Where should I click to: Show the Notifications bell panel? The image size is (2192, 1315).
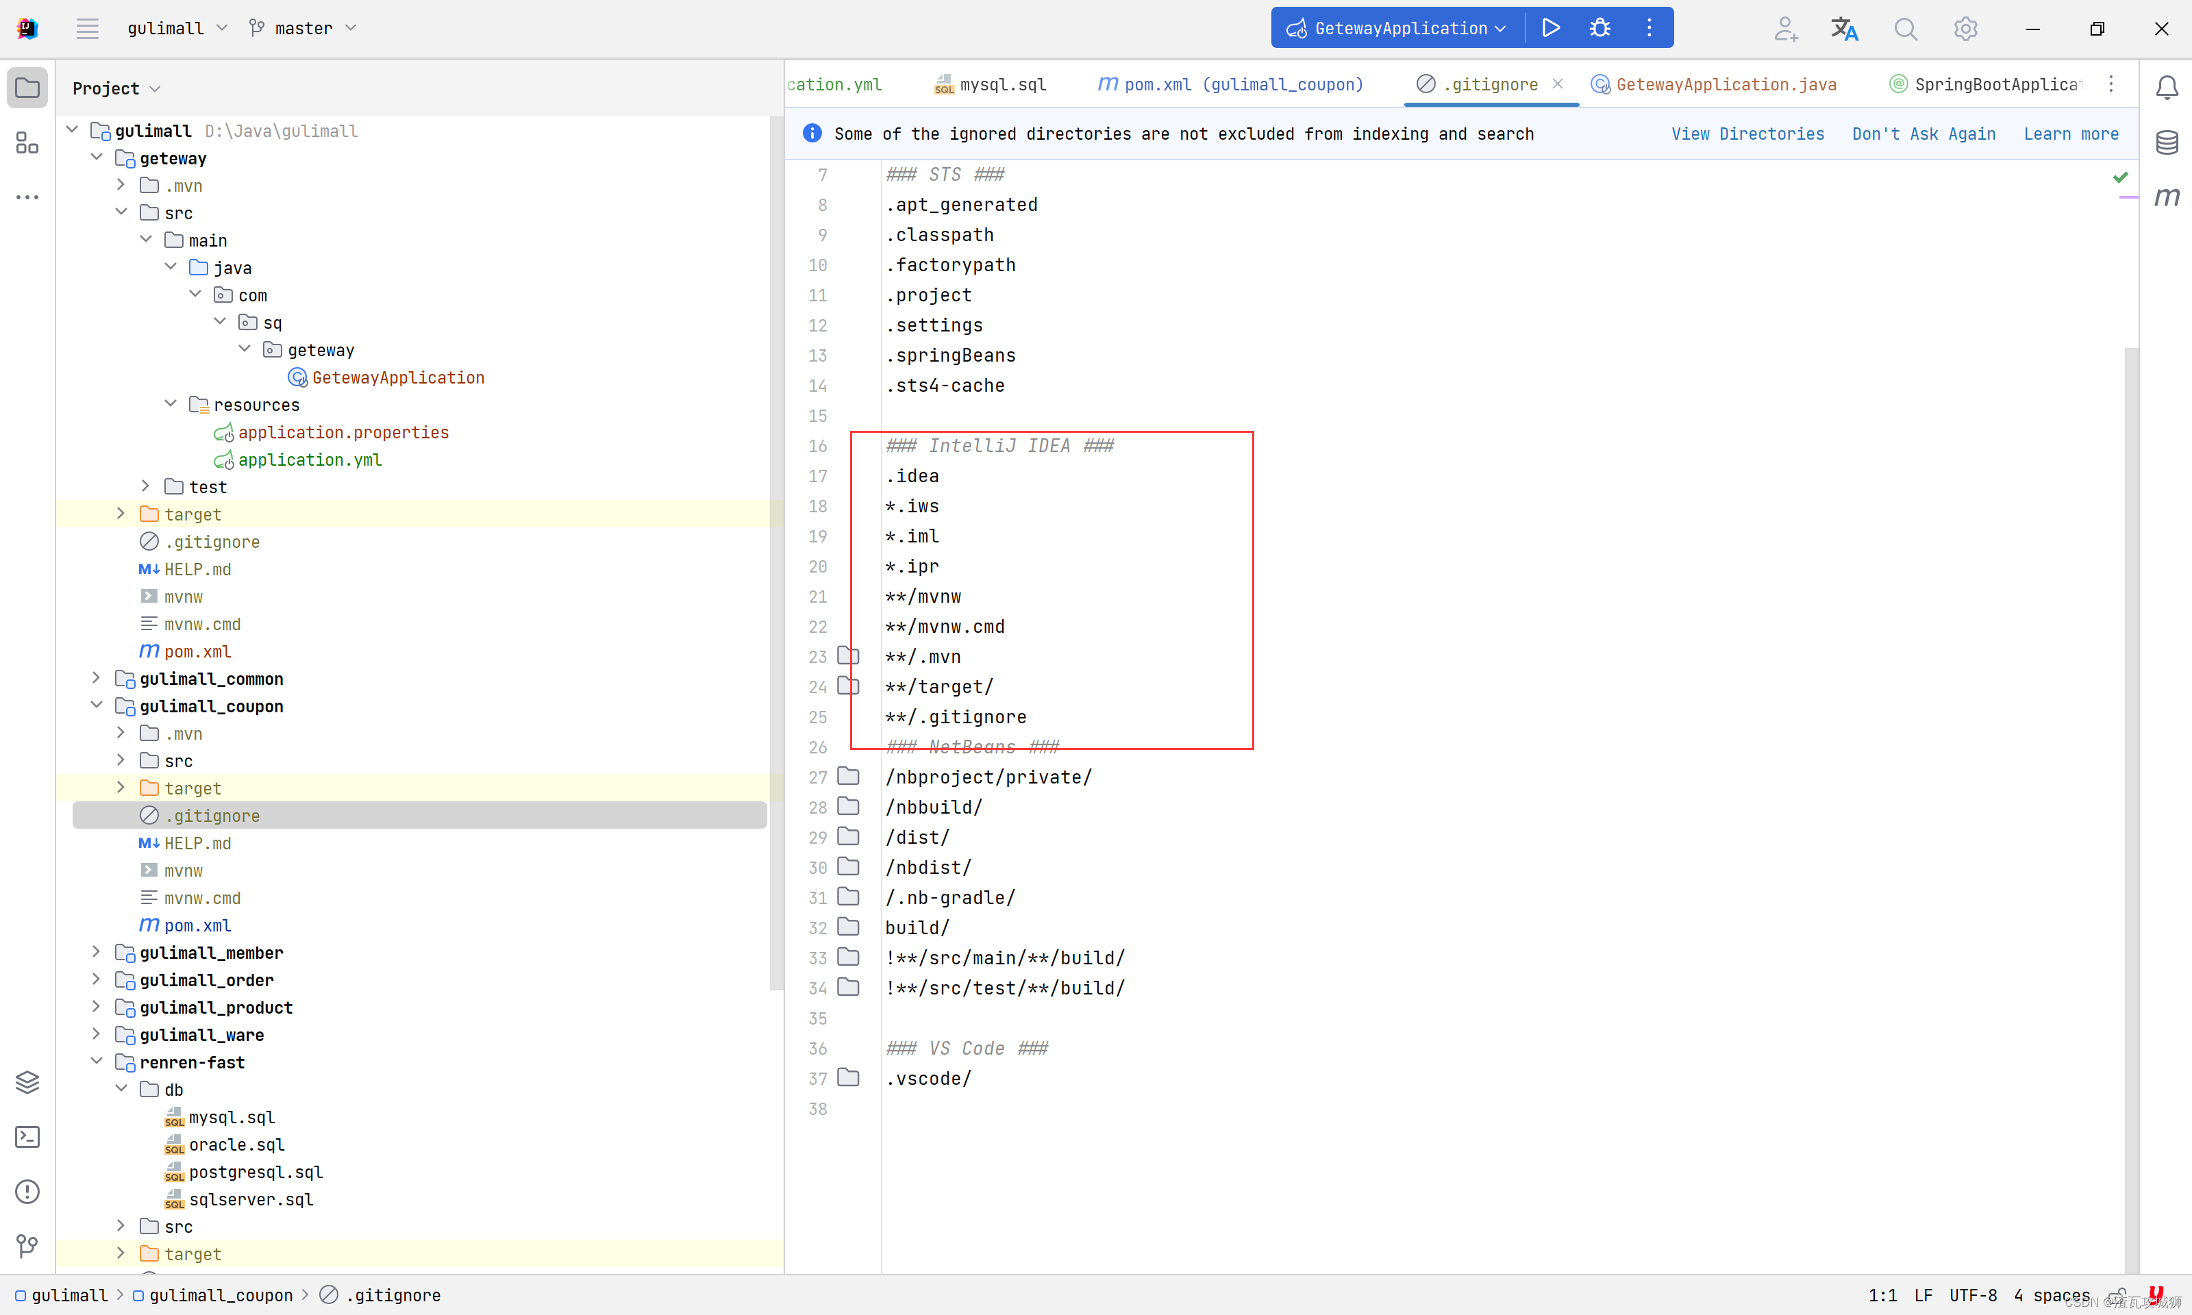point(2166,87)
